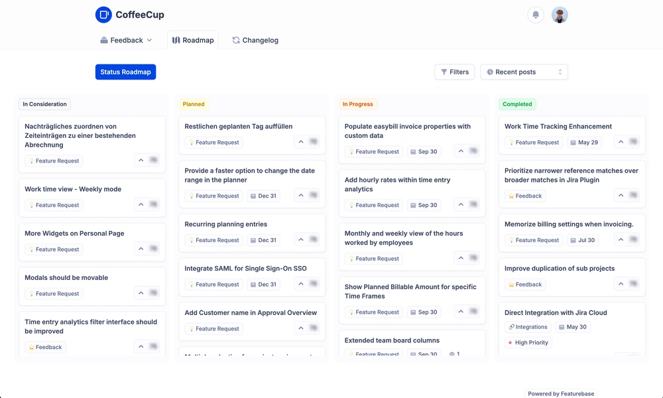Viewport: 663px width, 398px height.
Task: Click the Status Roadmap button
Action: coord(125,72)
